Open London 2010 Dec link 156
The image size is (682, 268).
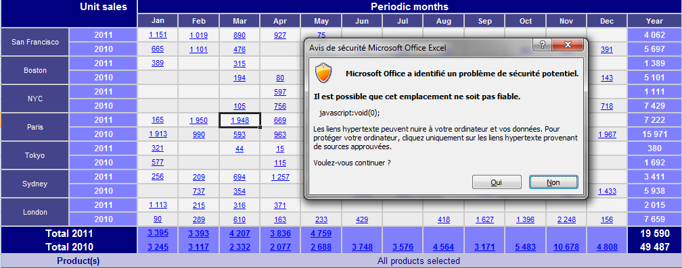click(x=607, y=219)
